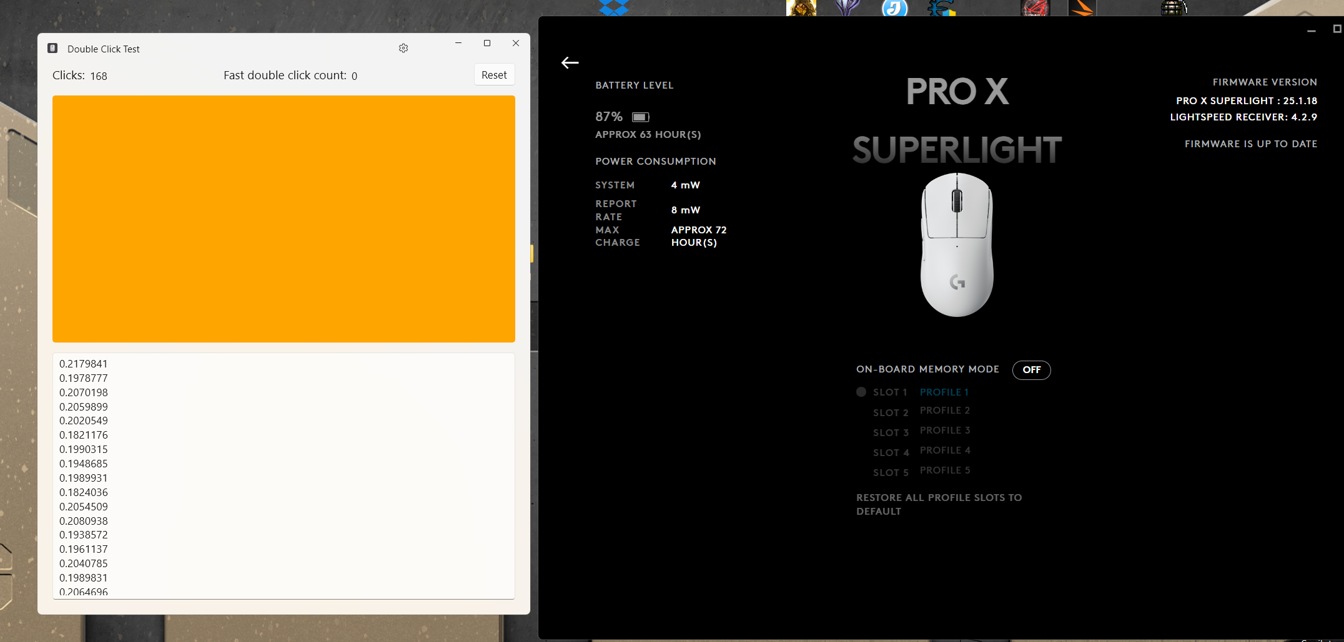The image size is (1344, 642).
Task: Click the '4 mW' system power value
Action: pos(686,185)
